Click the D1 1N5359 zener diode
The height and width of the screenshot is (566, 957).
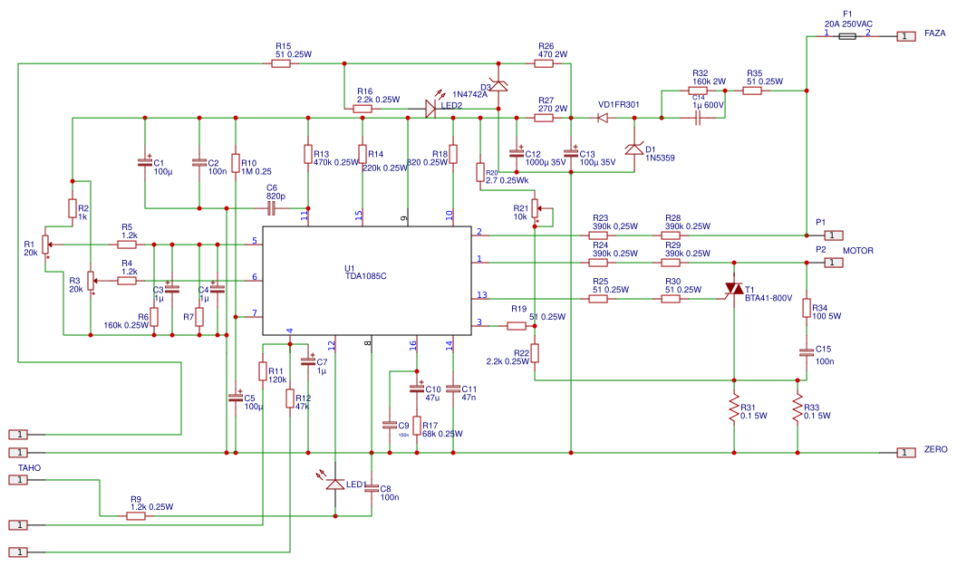click(634, 149)
